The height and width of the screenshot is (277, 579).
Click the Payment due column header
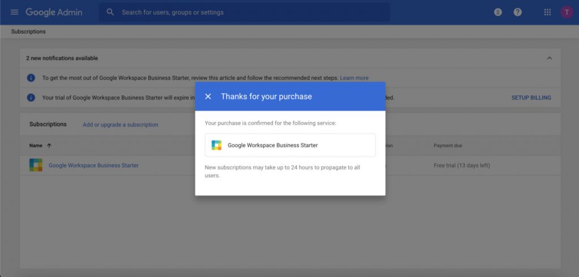point(448,145)
